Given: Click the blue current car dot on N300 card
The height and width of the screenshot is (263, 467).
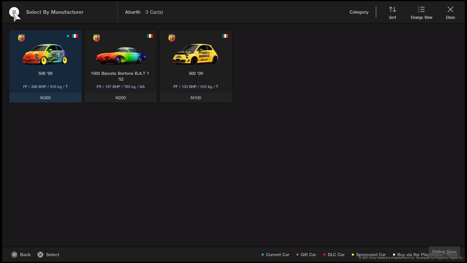Looking at the screenshot, I should pyautogui.click(x=68, y=36).
